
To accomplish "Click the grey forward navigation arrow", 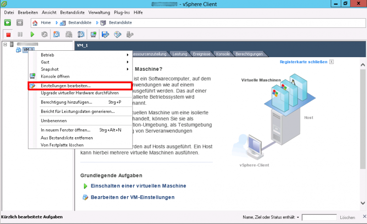I will click(20, 23).
